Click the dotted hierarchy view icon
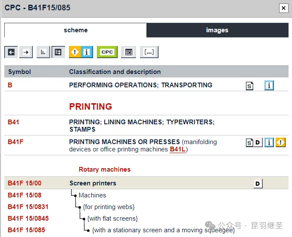 [43, 52]
